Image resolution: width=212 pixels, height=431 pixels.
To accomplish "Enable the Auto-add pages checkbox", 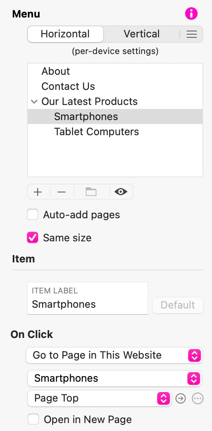I will pos(33,215).
